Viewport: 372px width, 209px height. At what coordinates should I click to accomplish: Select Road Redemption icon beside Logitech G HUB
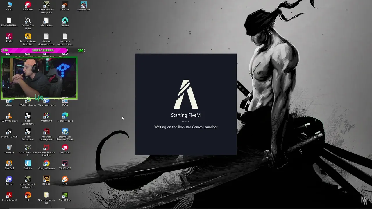(x=28, y=135)
